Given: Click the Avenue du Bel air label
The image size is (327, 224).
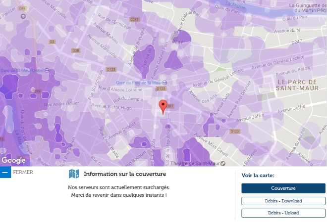Looking at the screenshot, I should click(x=293, y=71).
